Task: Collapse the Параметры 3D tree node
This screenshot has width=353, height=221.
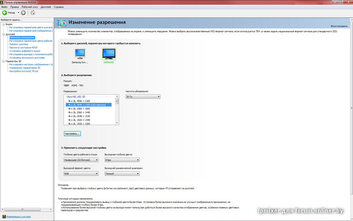Action: click(x=4, y=61)
